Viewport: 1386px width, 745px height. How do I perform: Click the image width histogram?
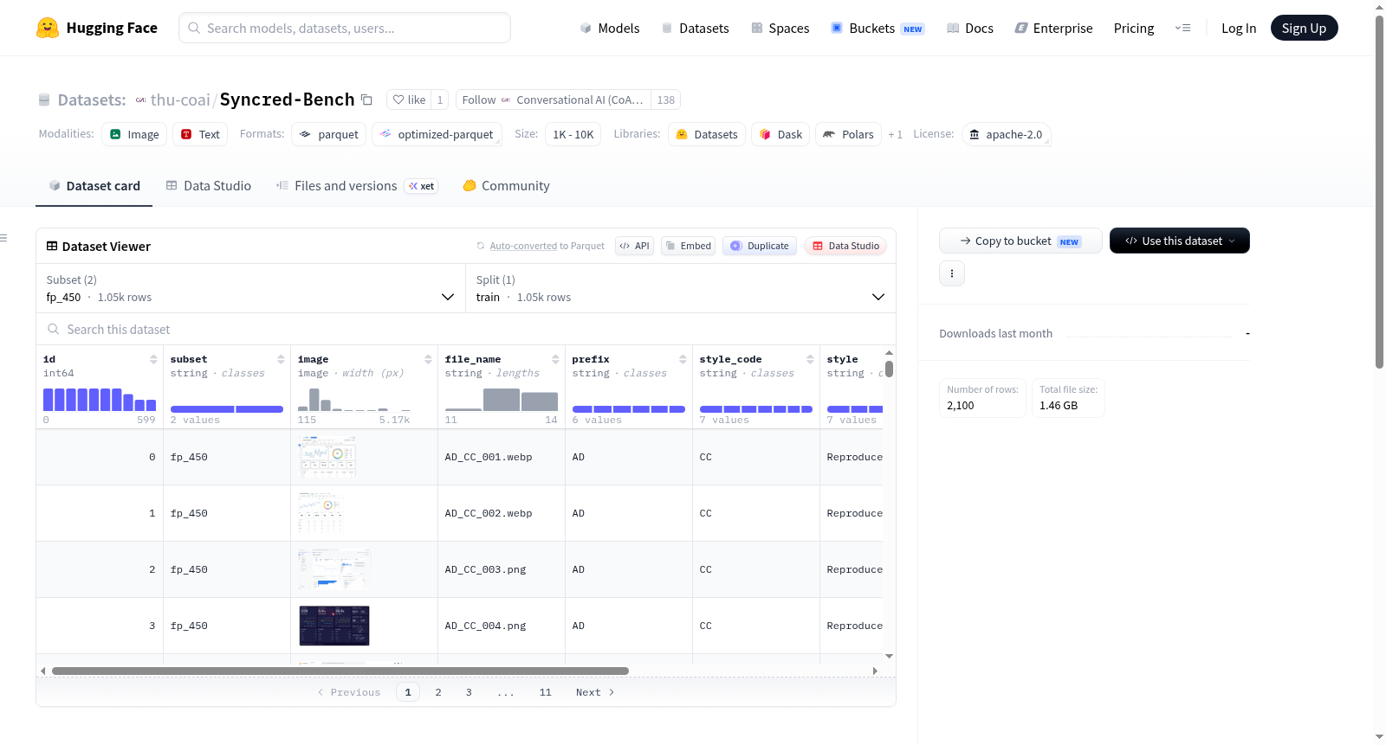[354, 399]
